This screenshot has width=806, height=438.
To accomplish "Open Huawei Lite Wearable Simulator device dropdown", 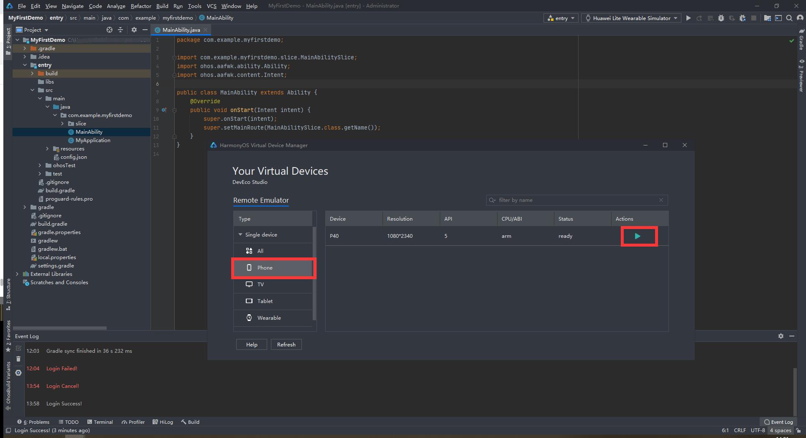I will tap(631, 18).
